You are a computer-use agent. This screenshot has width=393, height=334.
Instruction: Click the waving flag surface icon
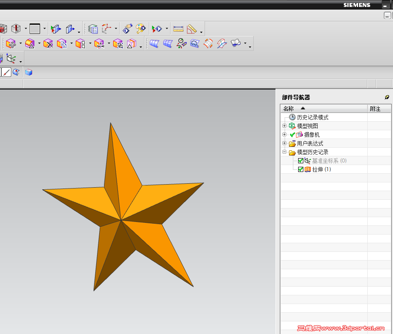click(235, 43)
